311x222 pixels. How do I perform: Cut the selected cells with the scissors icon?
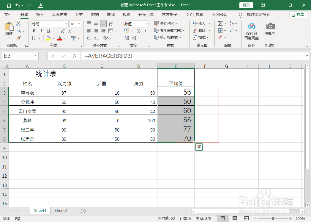coord(18,24)
